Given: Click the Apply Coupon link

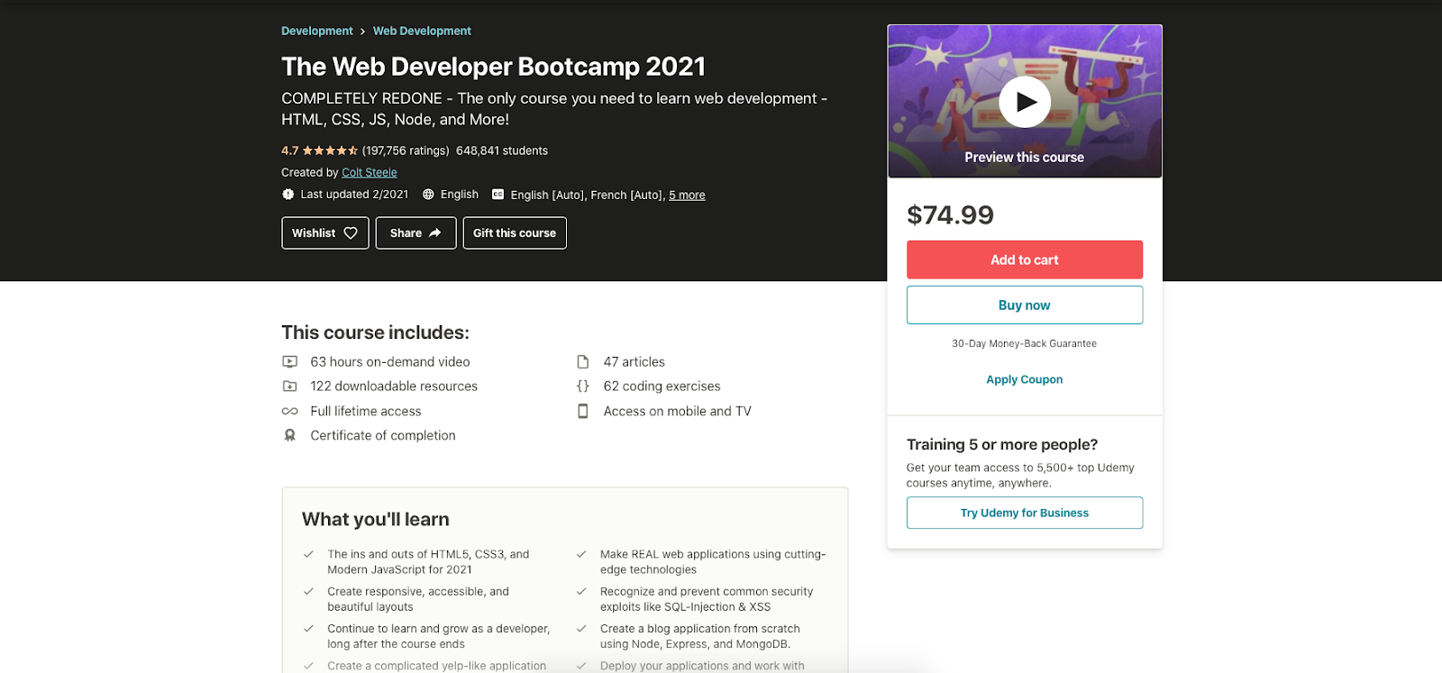Looking at the screenshot, I should coord(1025,379).
